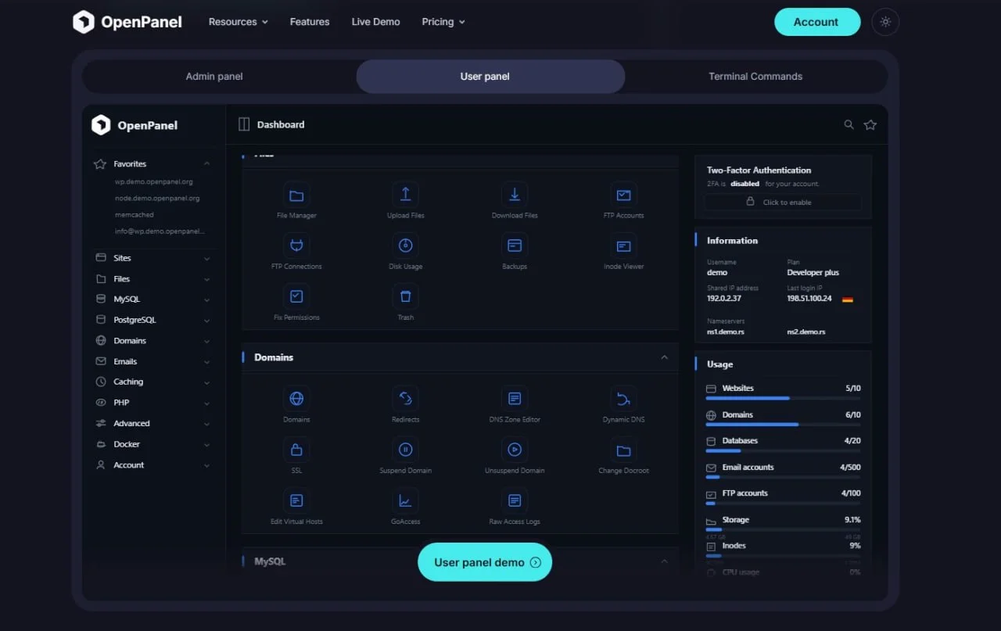Image resolution: width=1001 pixels, height=631 pixels.
Task: Open the Change Docroot folder icon
Action: pyautogui.click(x=623, y=450)
